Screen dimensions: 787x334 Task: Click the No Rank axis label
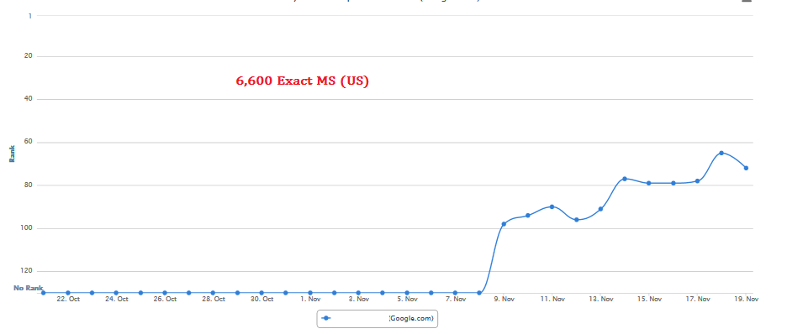[28, 288]
